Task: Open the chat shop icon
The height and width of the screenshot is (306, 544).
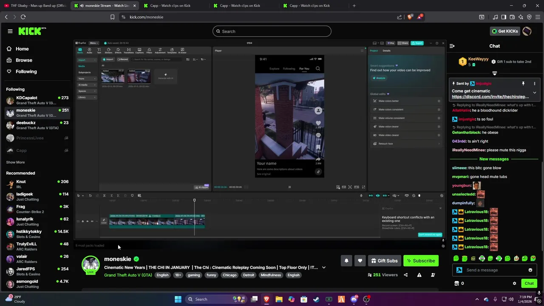Action: point(457,283)
